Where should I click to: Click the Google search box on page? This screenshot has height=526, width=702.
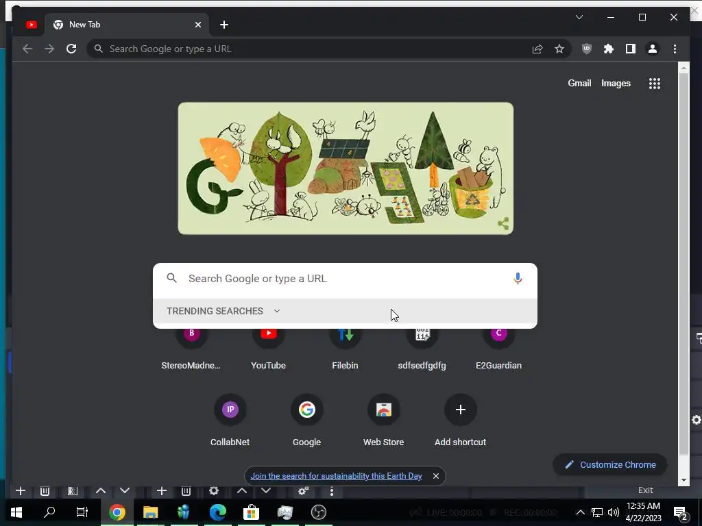(346, 279)
